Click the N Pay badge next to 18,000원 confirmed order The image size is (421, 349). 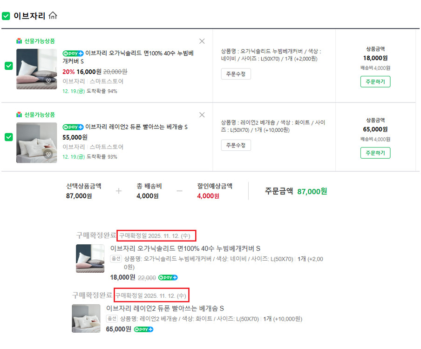168,277
